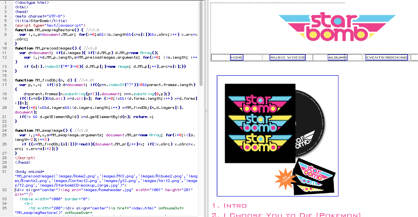Click the <script type="text/javascript"> tag
418x217 pixels.
click(x=50, y=26)
